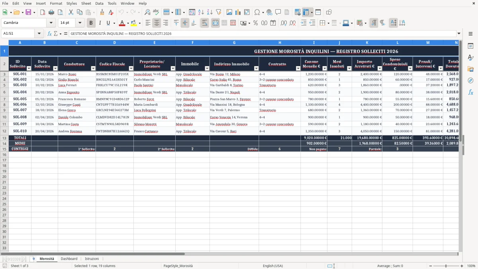
Task: Select the Morosità sheet tab
Action: click(x=47, y=259)
